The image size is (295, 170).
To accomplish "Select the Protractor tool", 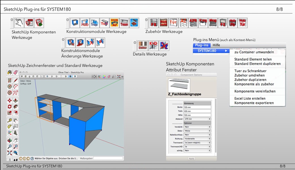I will [10, 127].
